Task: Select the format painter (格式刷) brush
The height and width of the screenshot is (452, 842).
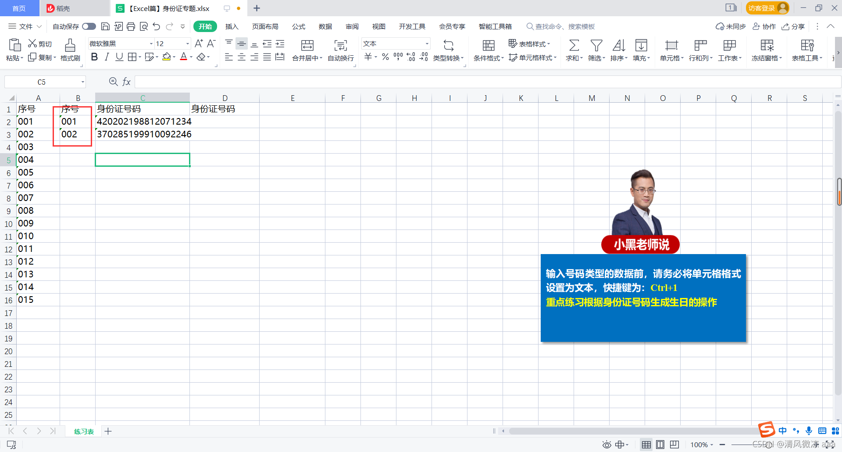Action: tap(70, 50)
